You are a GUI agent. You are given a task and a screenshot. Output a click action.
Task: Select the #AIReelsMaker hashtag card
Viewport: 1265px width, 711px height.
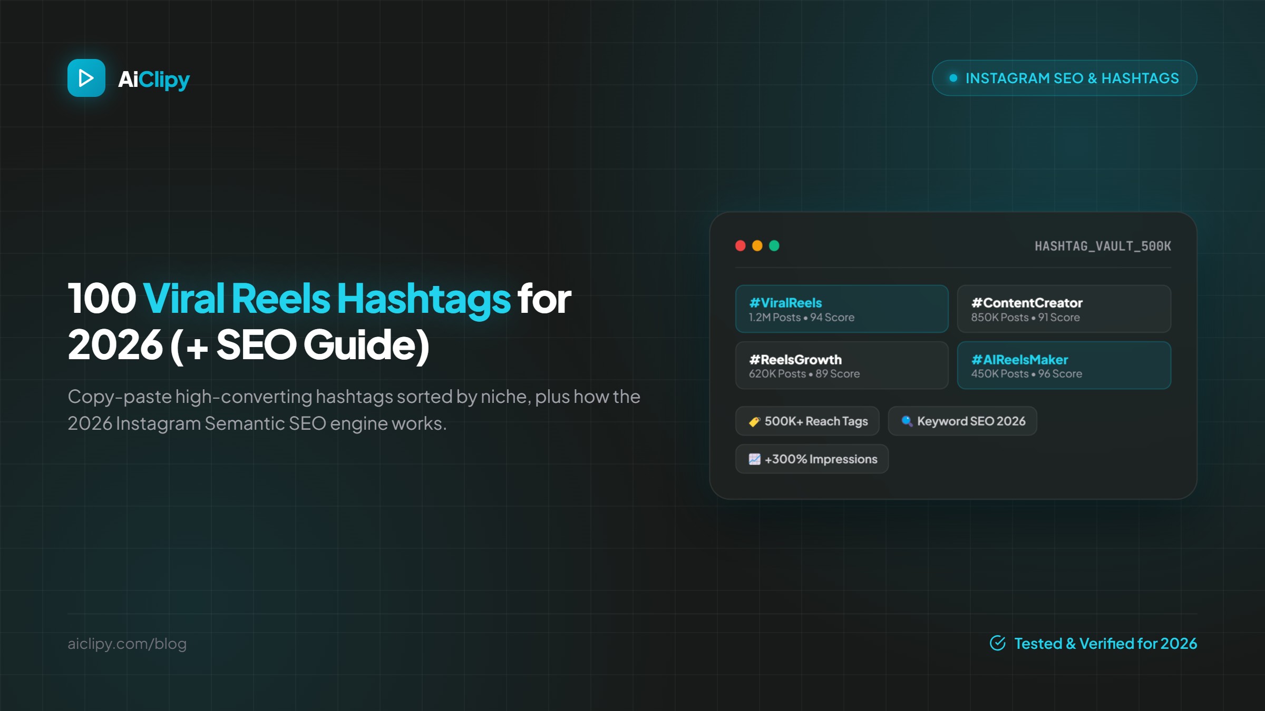(x=1064, y=365)
